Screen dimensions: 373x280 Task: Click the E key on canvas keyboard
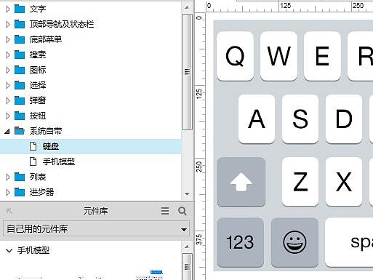pyautogui.click(x=322, y=56)
